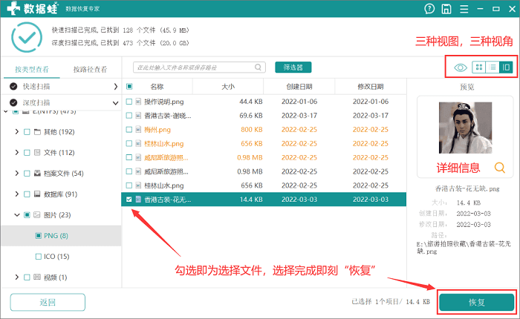The width and height of the screenshot is (520, 319).
Task: Expand the 快速扫描 section arrow
Action: point(115,87)
